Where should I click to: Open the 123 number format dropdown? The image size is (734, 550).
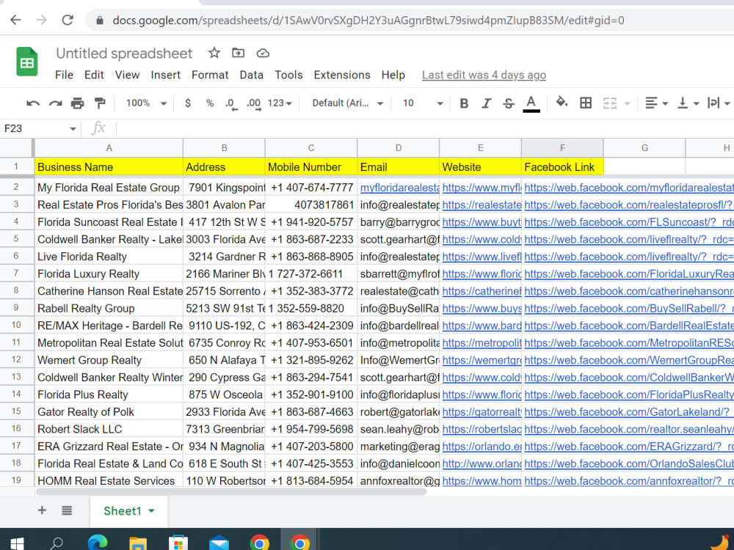point(280,103)
